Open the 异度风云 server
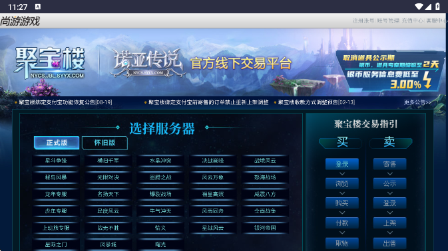The height and width of the screenshot is (251, 448). [108, 211]
